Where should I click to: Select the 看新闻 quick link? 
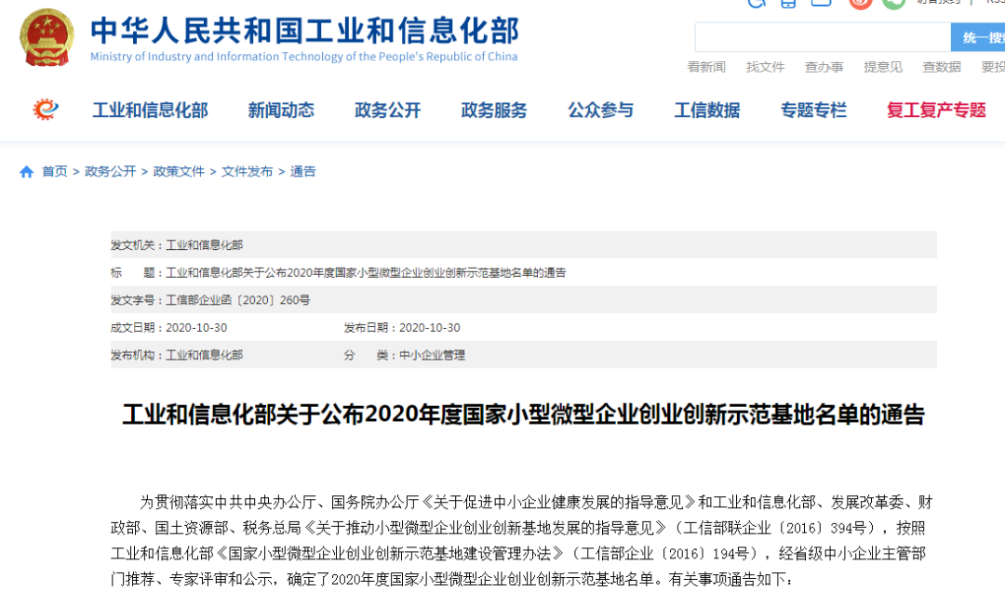coord(706,67)
